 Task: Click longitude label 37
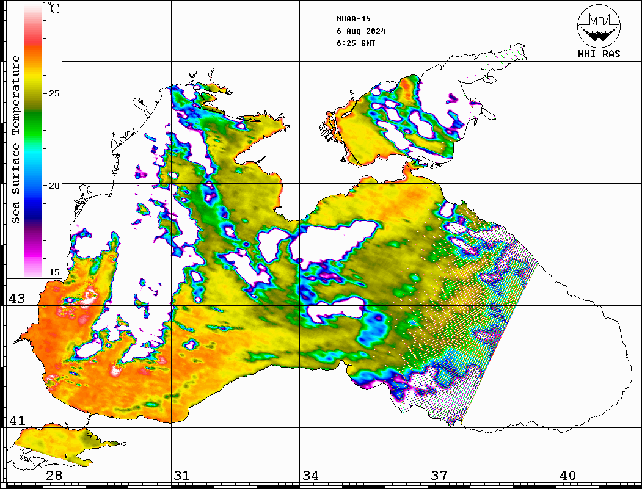[439, 475]
